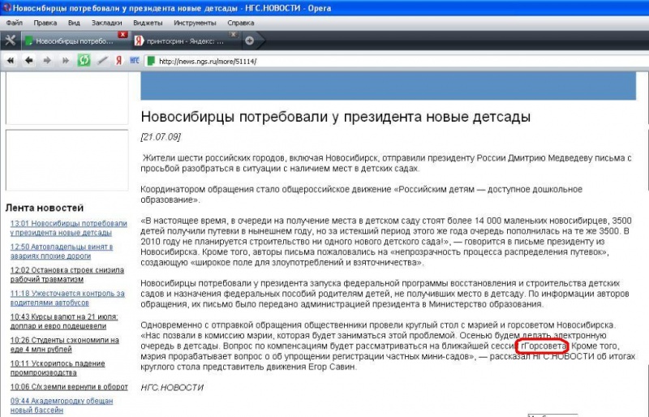Click the wand pencil icon in toolbar
Viewport: 649px width, 417px height.
click(102, 61)
